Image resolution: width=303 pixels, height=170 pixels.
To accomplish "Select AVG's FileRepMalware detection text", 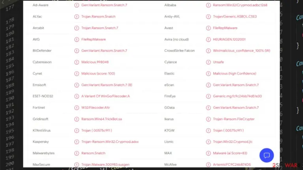I will (94, 39).
